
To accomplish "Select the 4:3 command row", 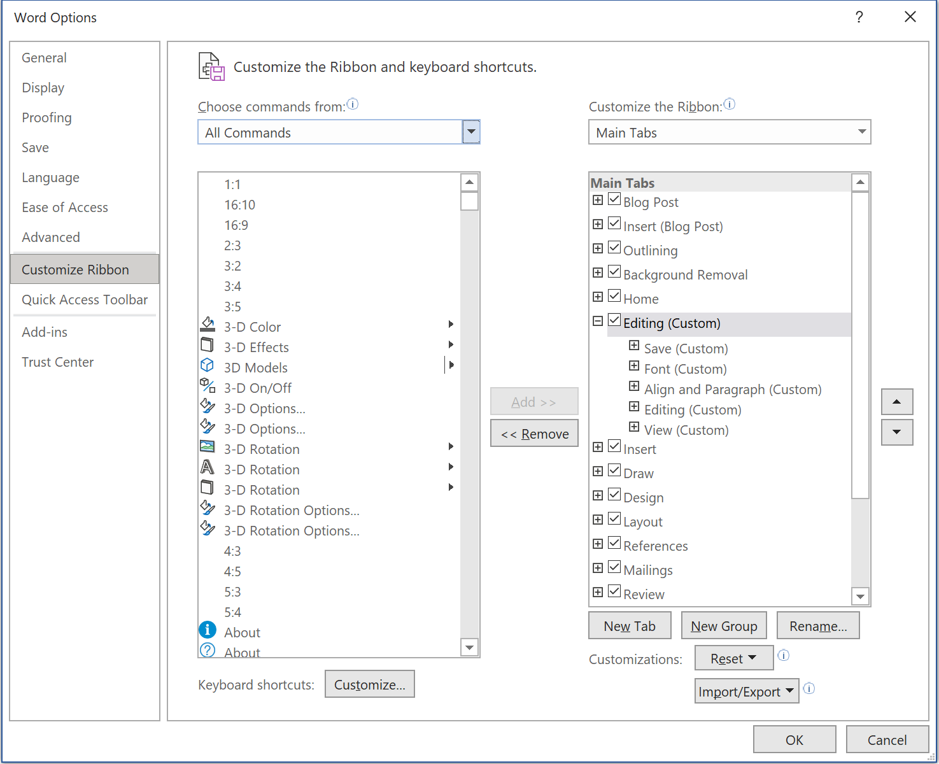I will point(329,551).
